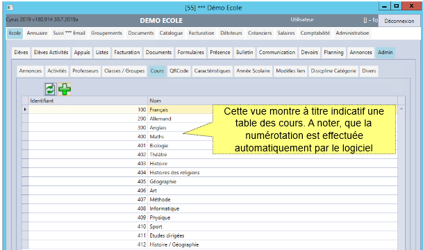This screenshot has width=423, height=250.
Task: Switch to the Disicpline Catégorie tab
Action: [333, 71]
